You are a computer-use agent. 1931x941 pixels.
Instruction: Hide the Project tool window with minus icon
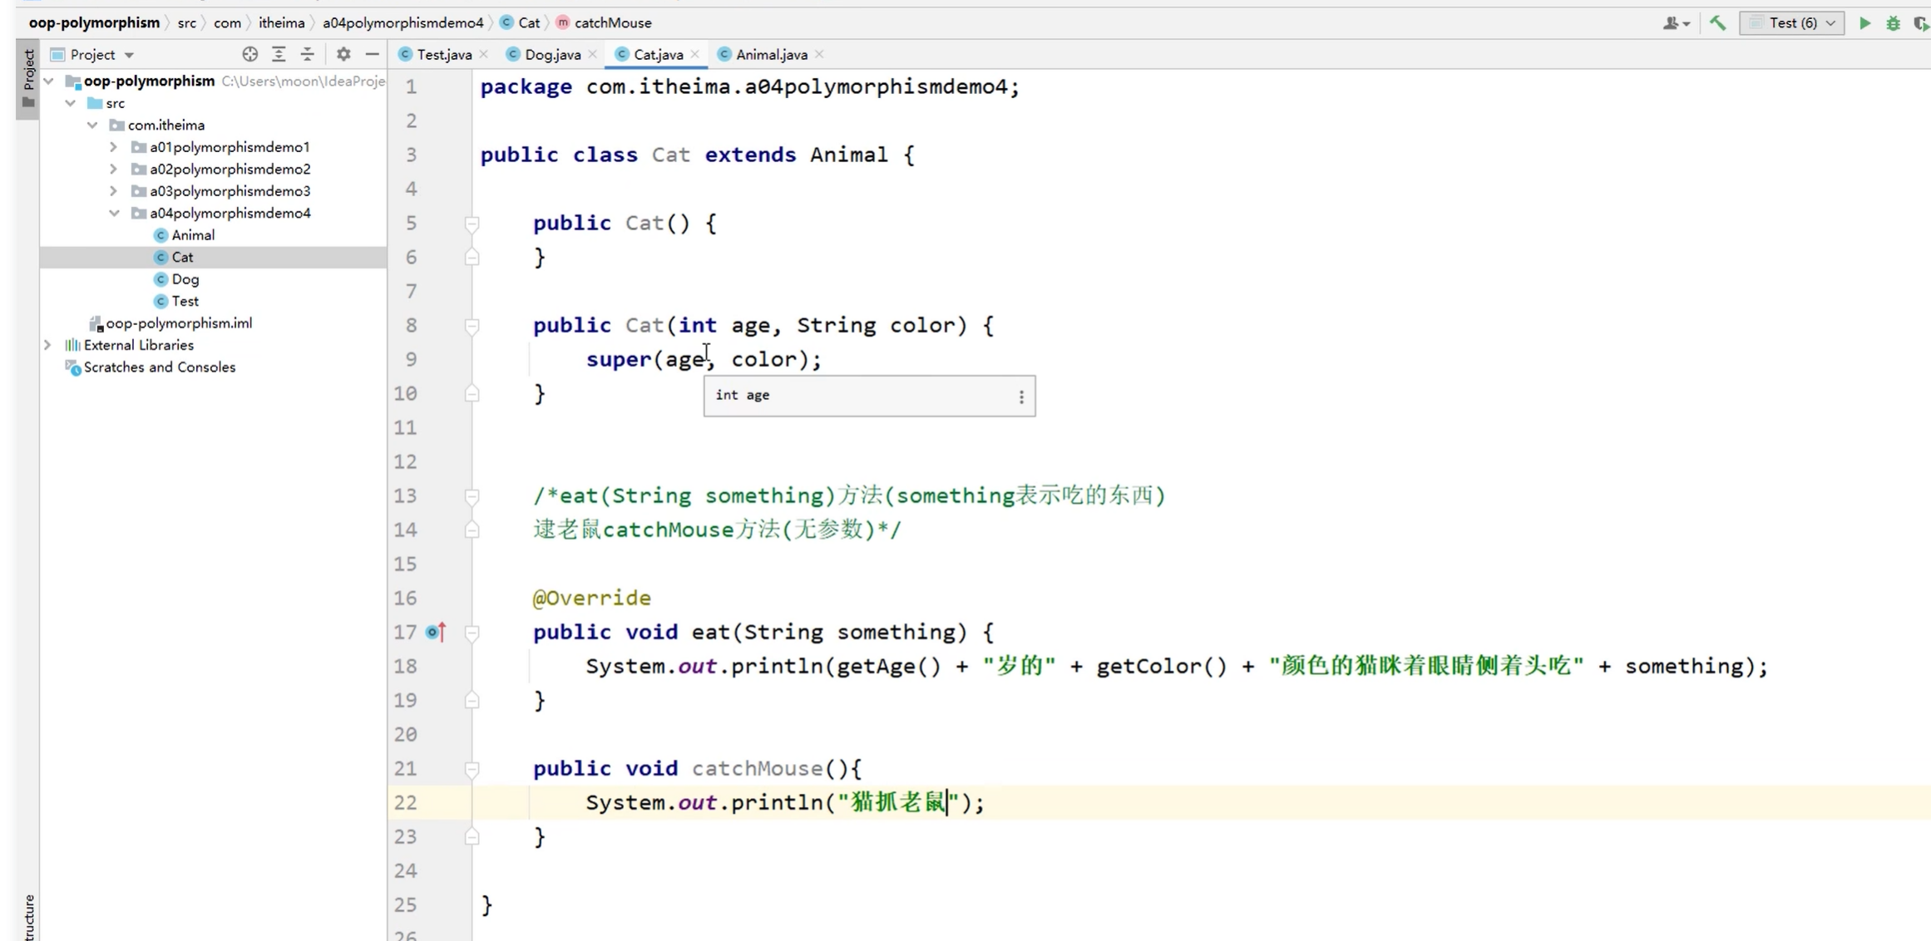click(372, 53)
